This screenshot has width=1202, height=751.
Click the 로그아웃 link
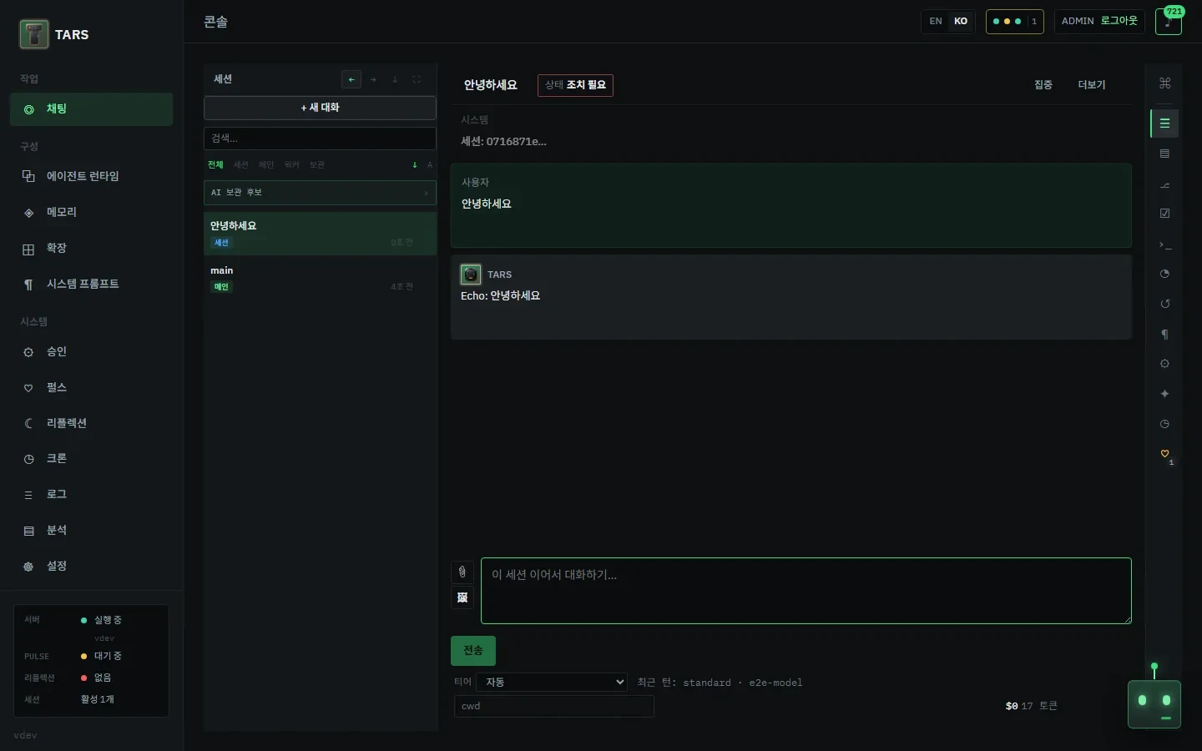pos(1119,21)
